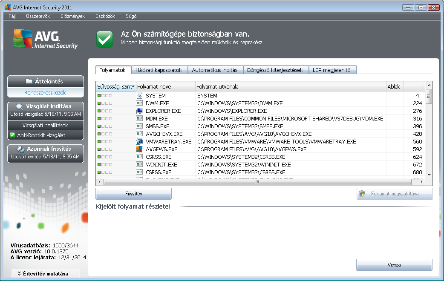Click Azonnali frissítés update now button
Image resolution: width=444 pixels, height=281 pixels.
pyautogui.click(x=46, y=154)
